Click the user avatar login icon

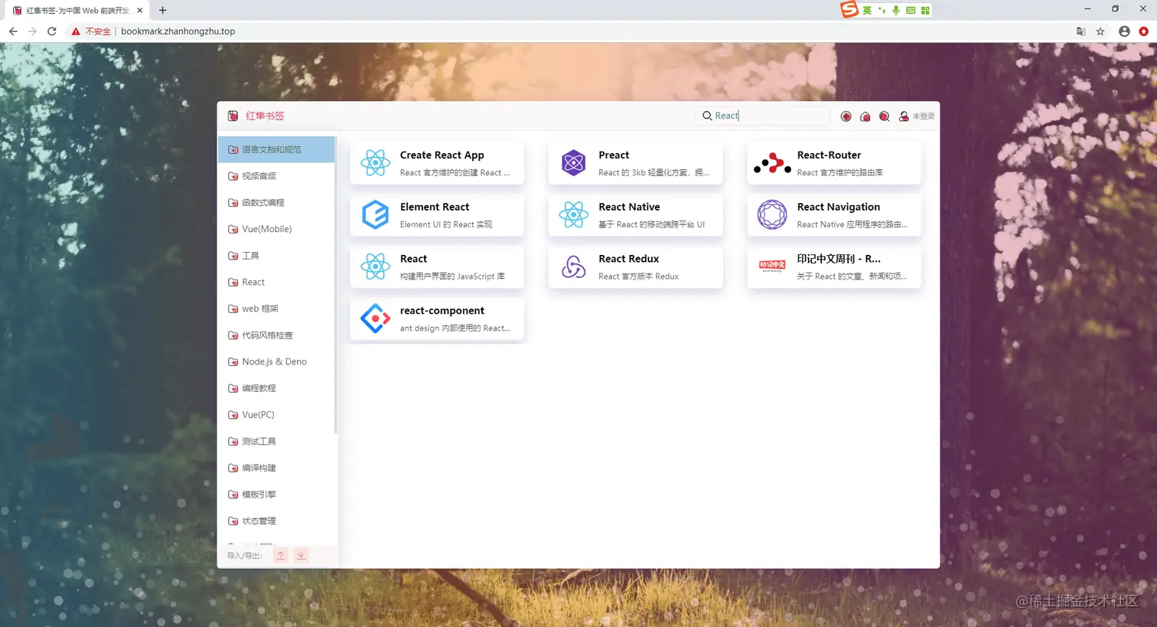[x=904, y=116]
